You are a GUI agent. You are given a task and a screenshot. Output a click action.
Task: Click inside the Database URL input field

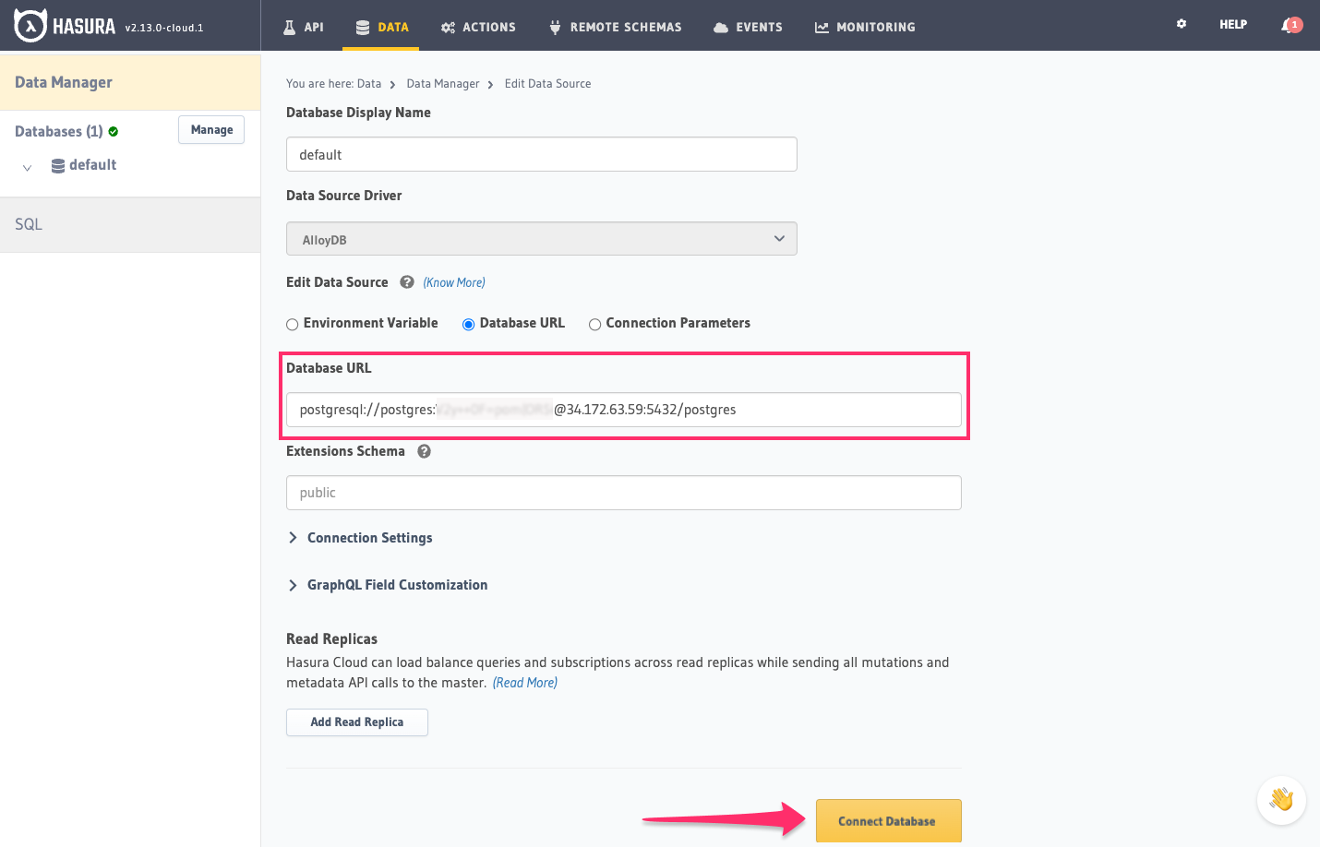pyautogui.click(x=623, y=409)
